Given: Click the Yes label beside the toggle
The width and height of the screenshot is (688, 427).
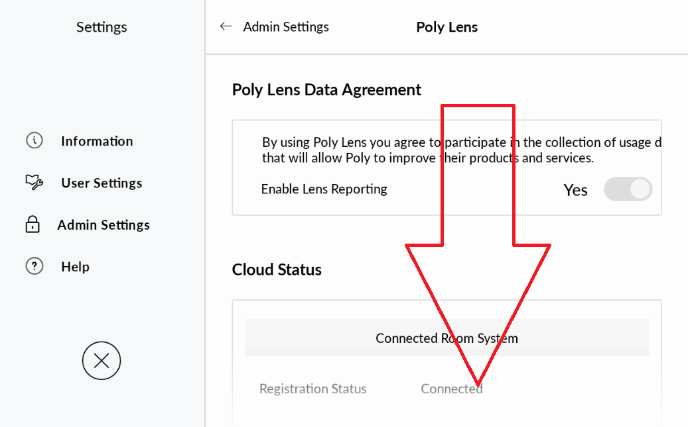Looking at the screenshot, I should pyautogui.click(x=575, y=189).
